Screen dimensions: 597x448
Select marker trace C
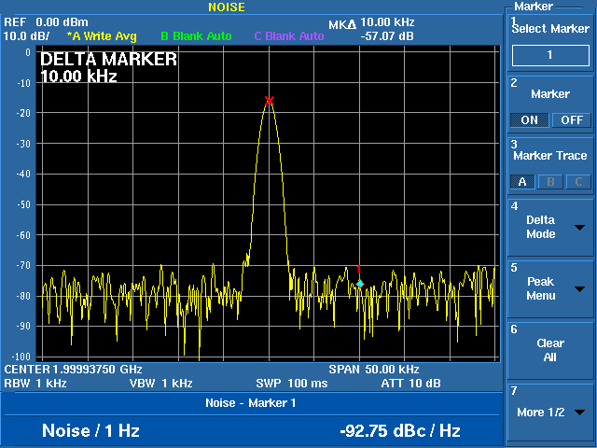tap(578, 182)
